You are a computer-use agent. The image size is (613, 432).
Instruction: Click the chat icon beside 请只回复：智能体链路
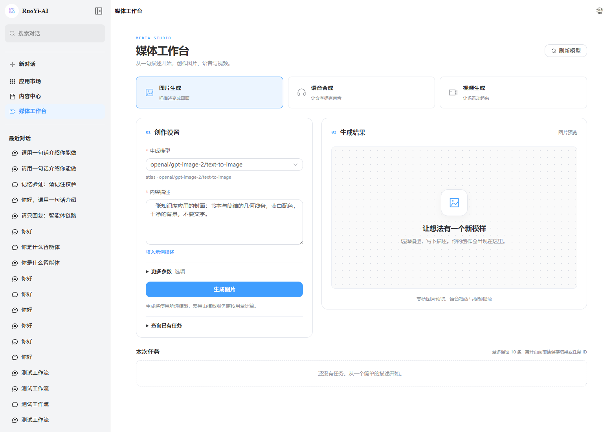click(15, 216)
